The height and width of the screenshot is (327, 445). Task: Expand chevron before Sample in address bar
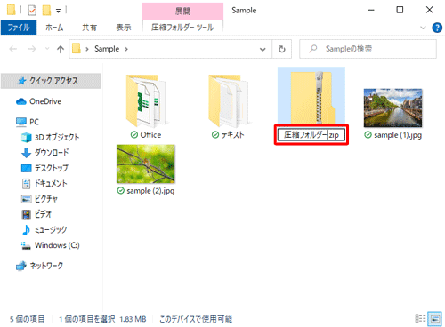(87, 49)
